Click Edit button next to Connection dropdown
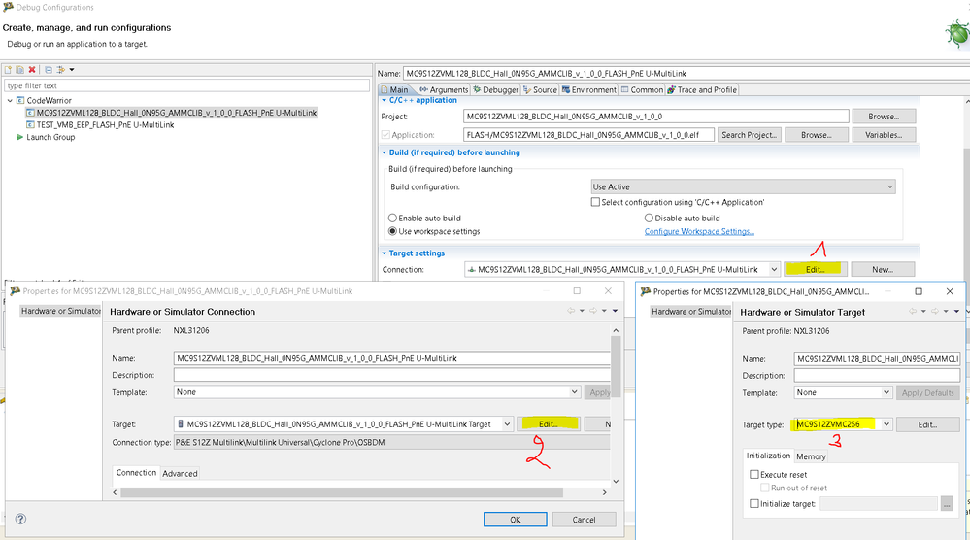This screenshot has height=540, width=970. pos(816,270)
